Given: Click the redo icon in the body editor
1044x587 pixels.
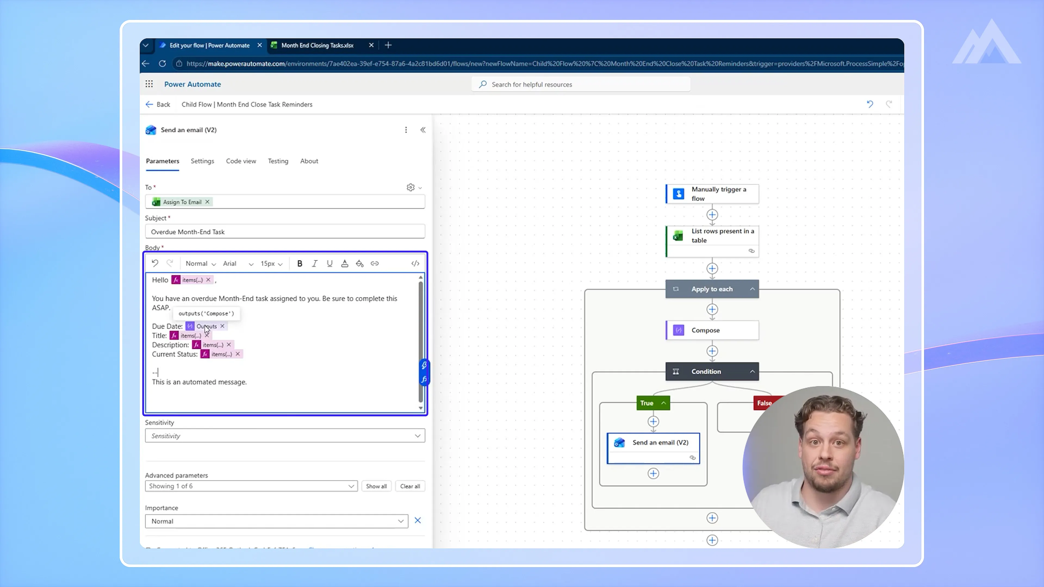Looking at the screenshot, I should pos(170,263).
